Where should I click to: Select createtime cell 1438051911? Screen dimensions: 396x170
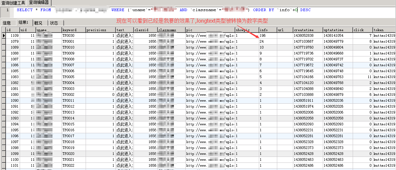pyautogui.click(x=308, y=100)
